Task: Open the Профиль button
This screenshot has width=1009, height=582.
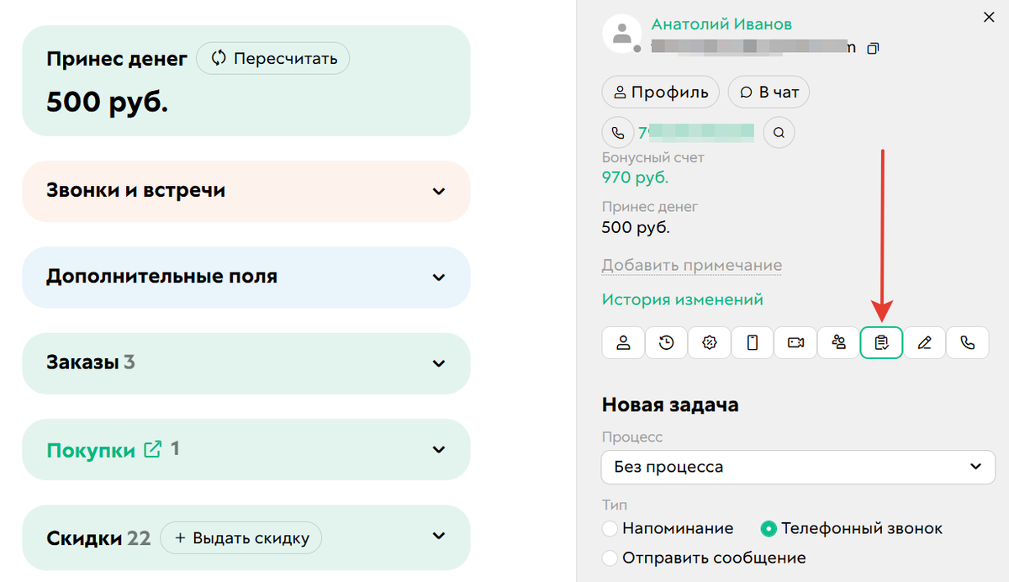Action: (660, 92)
